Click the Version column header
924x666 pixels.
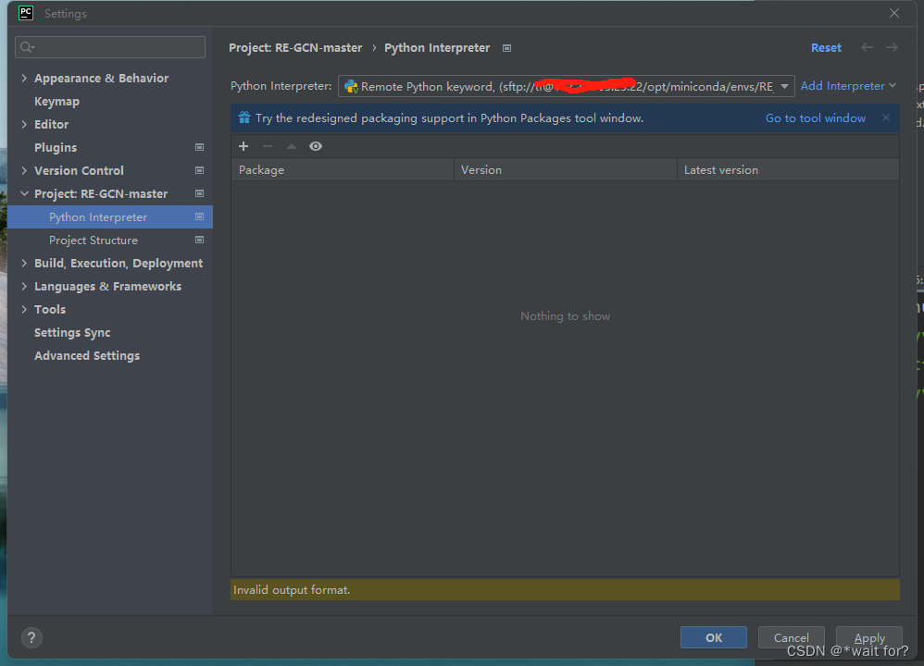coord(566,169)
